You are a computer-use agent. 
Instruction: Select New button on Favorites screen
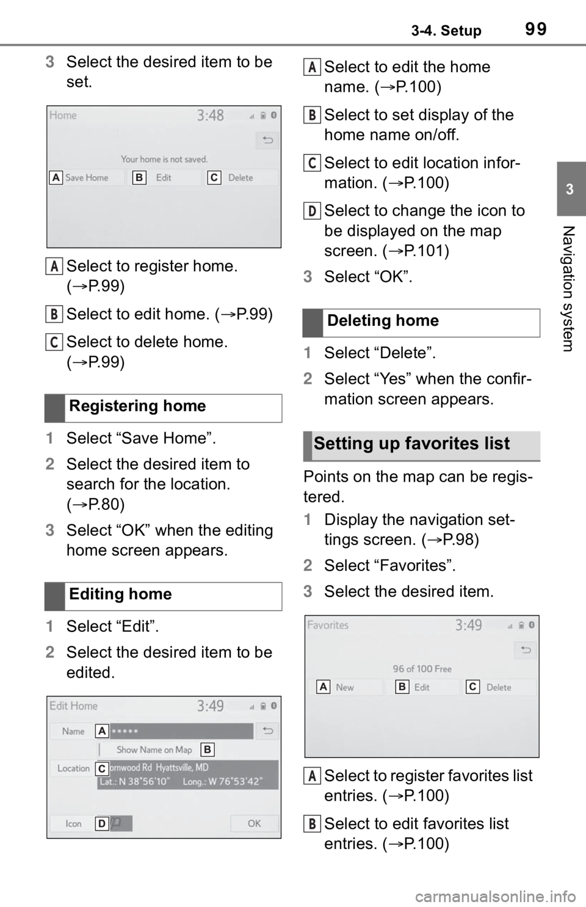[345, 687]
